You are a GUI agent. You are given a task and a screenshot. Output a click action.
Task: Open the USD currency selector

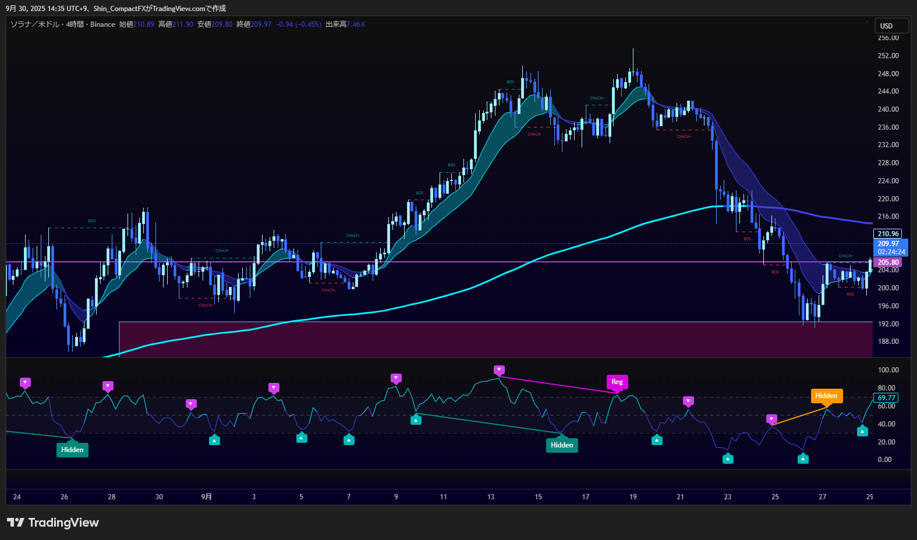pos(891,26)
